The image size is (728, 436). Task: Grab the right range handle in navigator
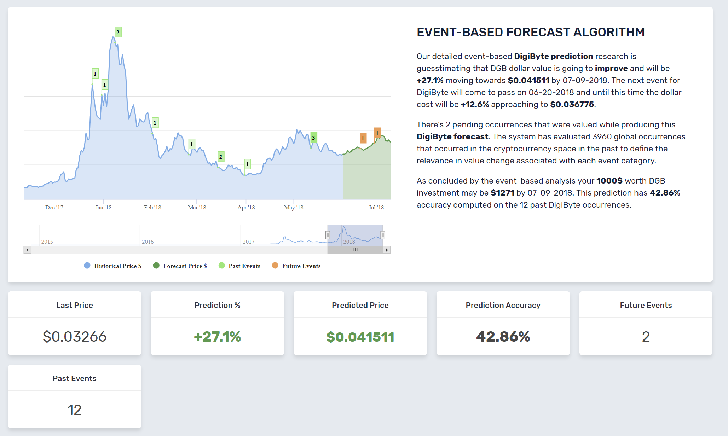(x=383, y=235)
